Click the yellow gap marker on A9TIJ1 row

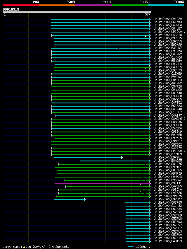click(x=140, y=185)
